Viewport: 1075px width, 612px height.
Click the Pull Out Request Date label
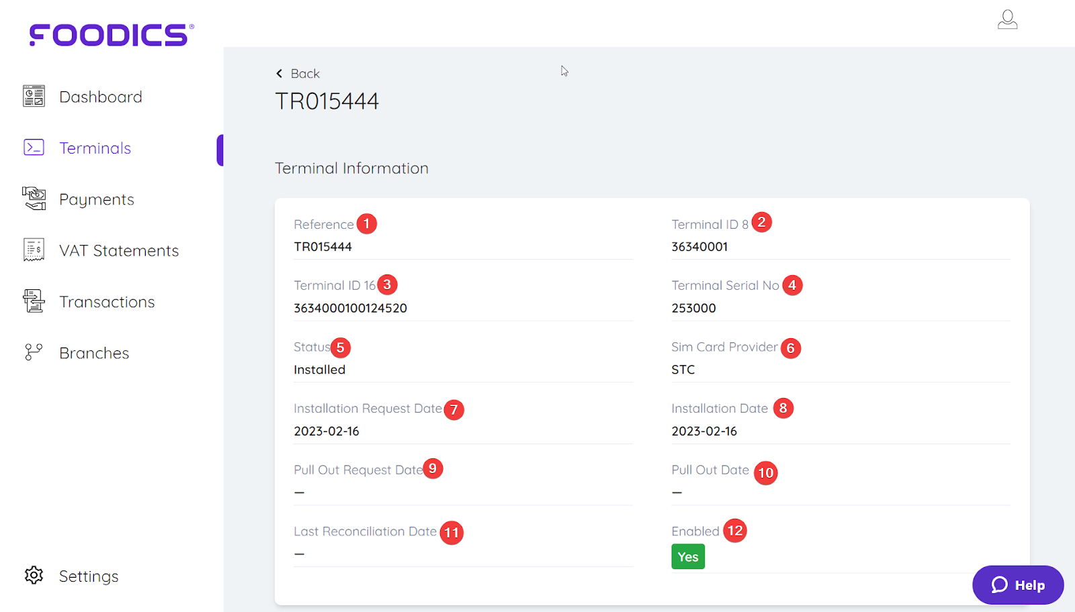(358, 470)
